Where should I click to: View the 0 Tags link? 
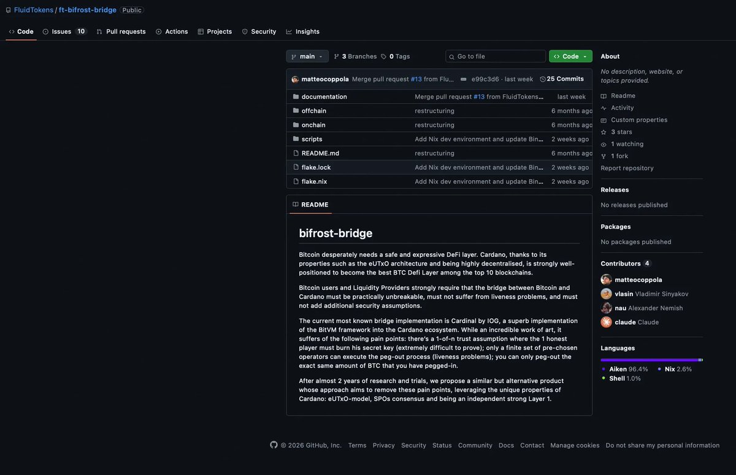pyautogui.click(x=396, y=56)
